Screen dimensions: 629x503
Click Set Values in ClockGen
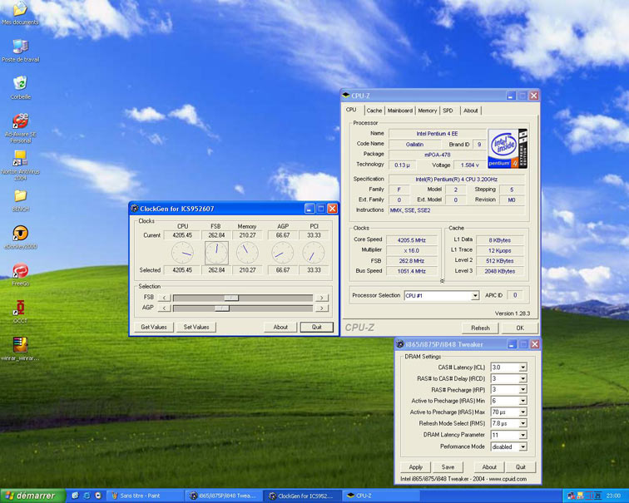click(x=196, y=327)
